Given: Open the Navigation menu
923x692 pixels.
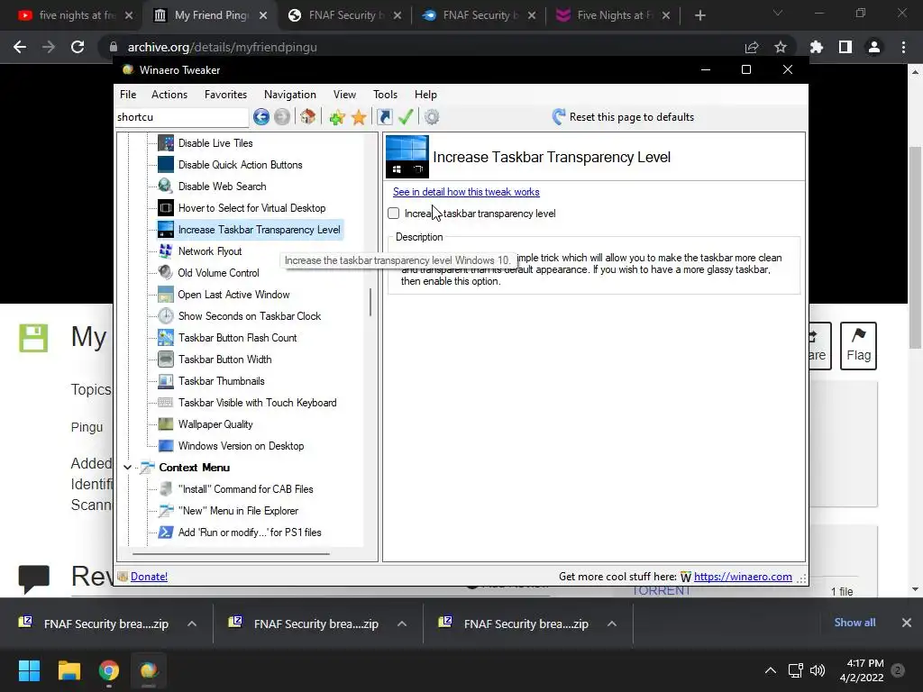Looking at the screenshot, I should click(289, 95).
